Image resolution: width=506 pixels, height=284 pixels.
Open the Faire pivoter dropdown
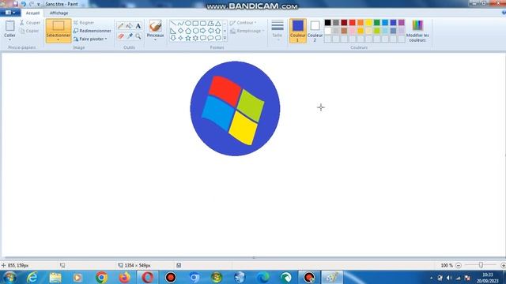(90, 39)
